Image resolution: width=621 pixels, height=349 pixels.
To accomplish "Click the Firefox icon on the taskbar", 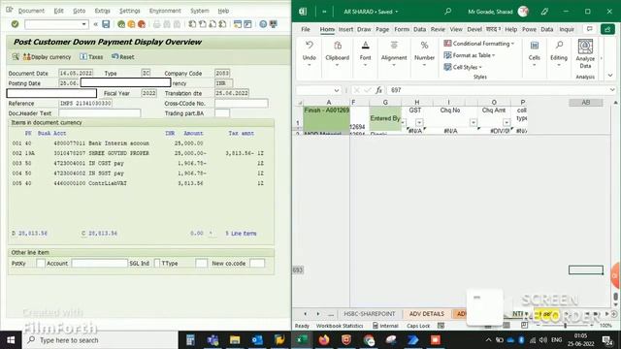I will tap(324, 340).
